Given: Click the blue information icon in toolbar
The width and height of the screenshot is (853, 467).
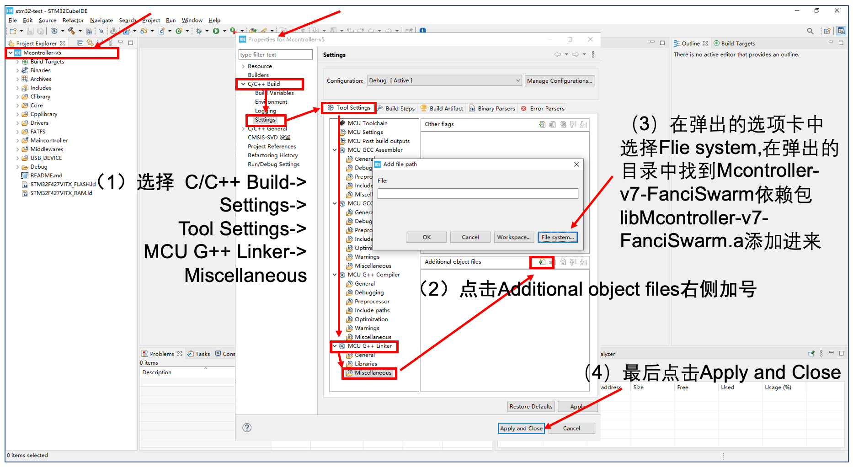Looking at the screenshot, I should pos(423,31).
